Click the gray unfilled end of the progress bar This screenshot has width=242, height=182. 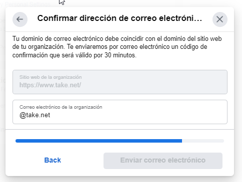(x=203, y=141)
